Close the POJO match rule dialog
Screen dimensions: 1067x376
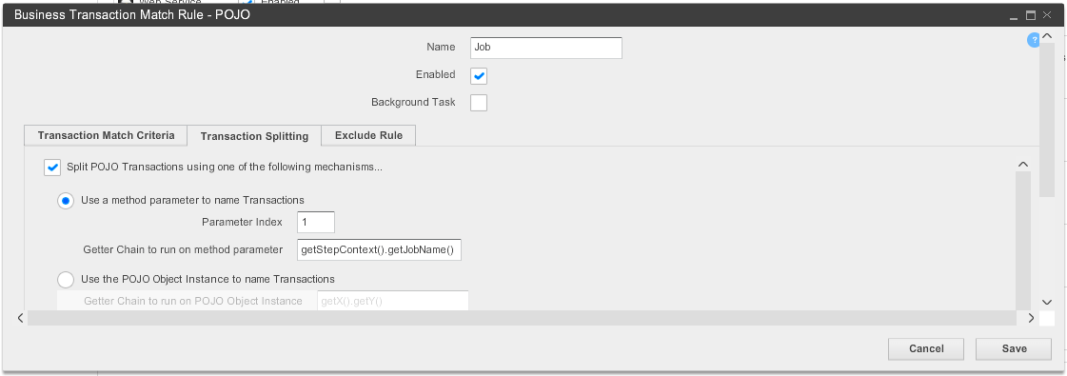1060,15
